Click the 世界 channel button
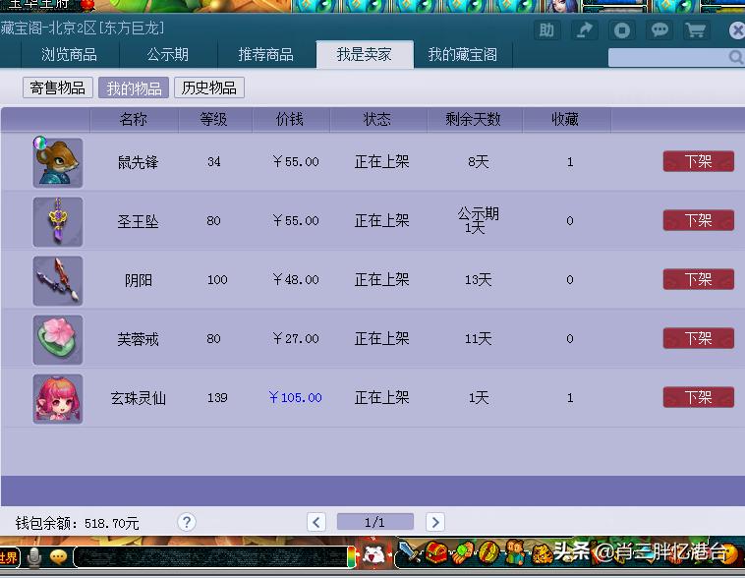The height and width of the screenshot is (578, 745). [x=9, y=557]
